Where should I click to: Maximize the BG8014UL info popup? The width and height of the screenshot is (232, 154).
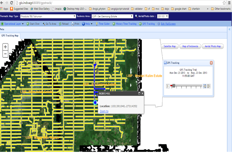pos(139,94)
